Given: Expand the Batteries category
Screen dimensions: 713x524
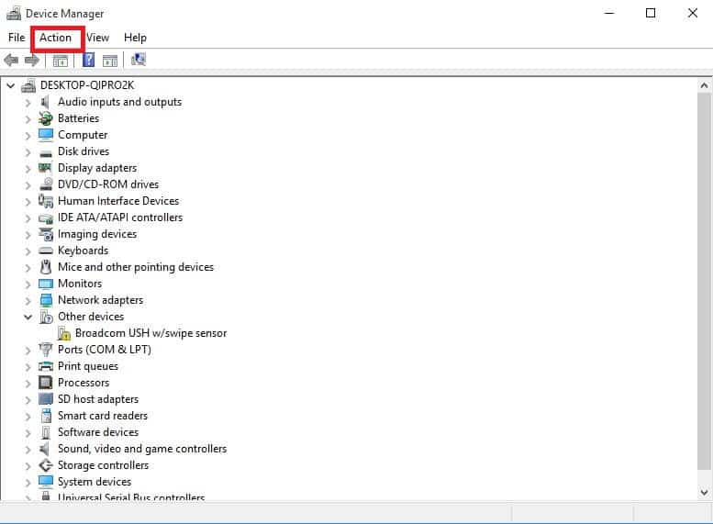Looking at the screenshot, I should tap(28, 119).
